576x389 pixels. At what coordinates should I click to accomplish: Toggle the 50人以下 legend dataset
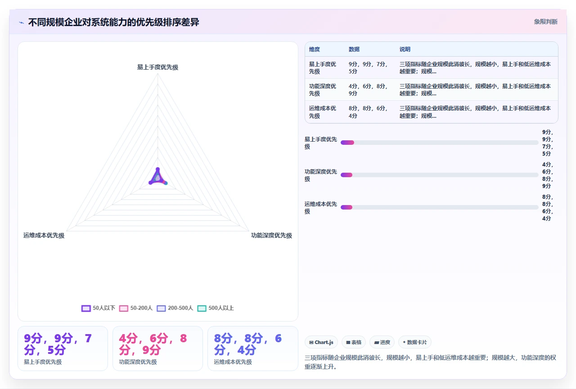point(98,308)
